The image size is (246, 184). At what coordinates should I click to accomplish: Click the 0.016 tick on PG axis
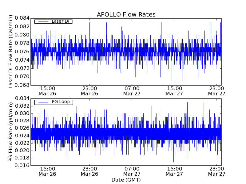click(x=22, y=165)
